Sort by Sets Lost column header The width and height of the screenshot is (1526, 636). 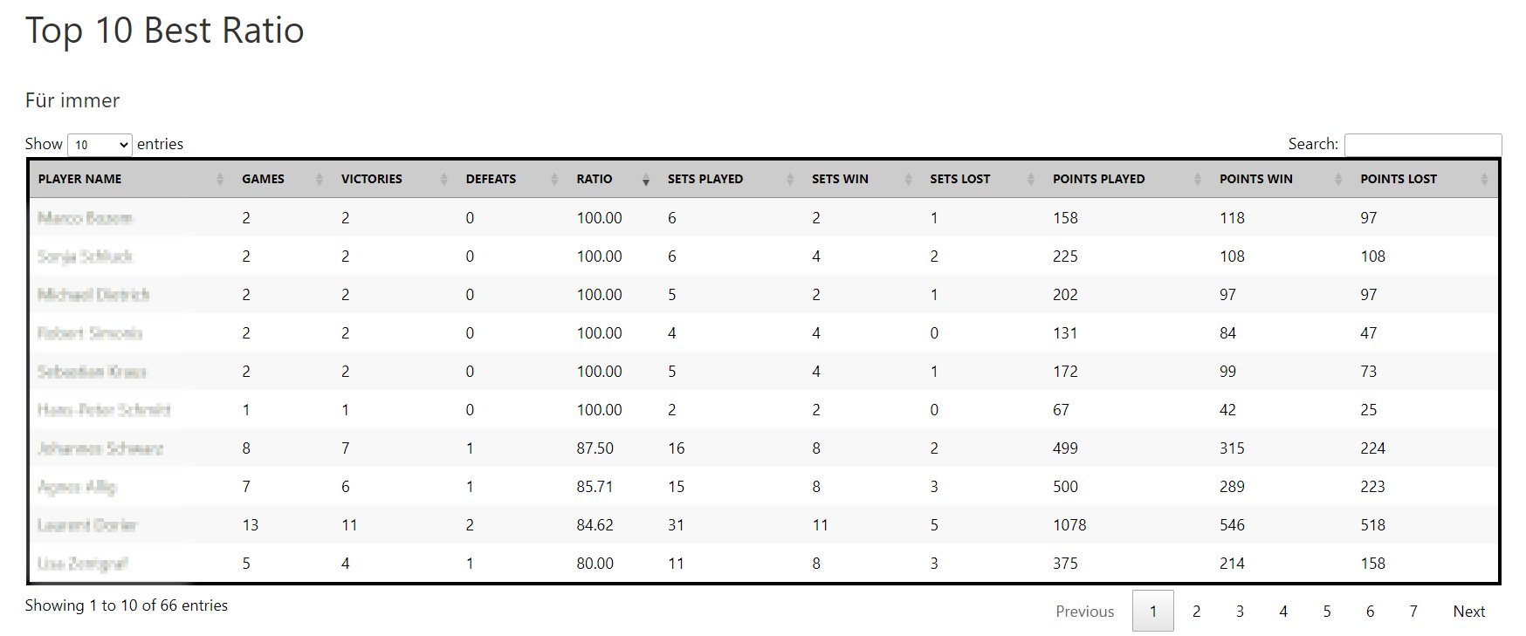click(x=959, y=179)
